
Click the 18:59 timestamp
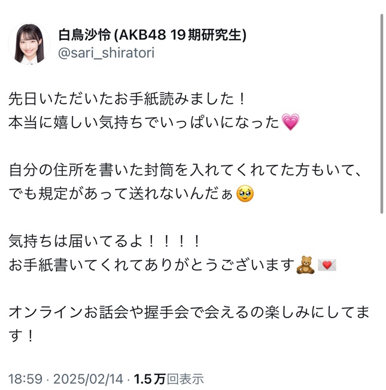(x=25, y=379)
